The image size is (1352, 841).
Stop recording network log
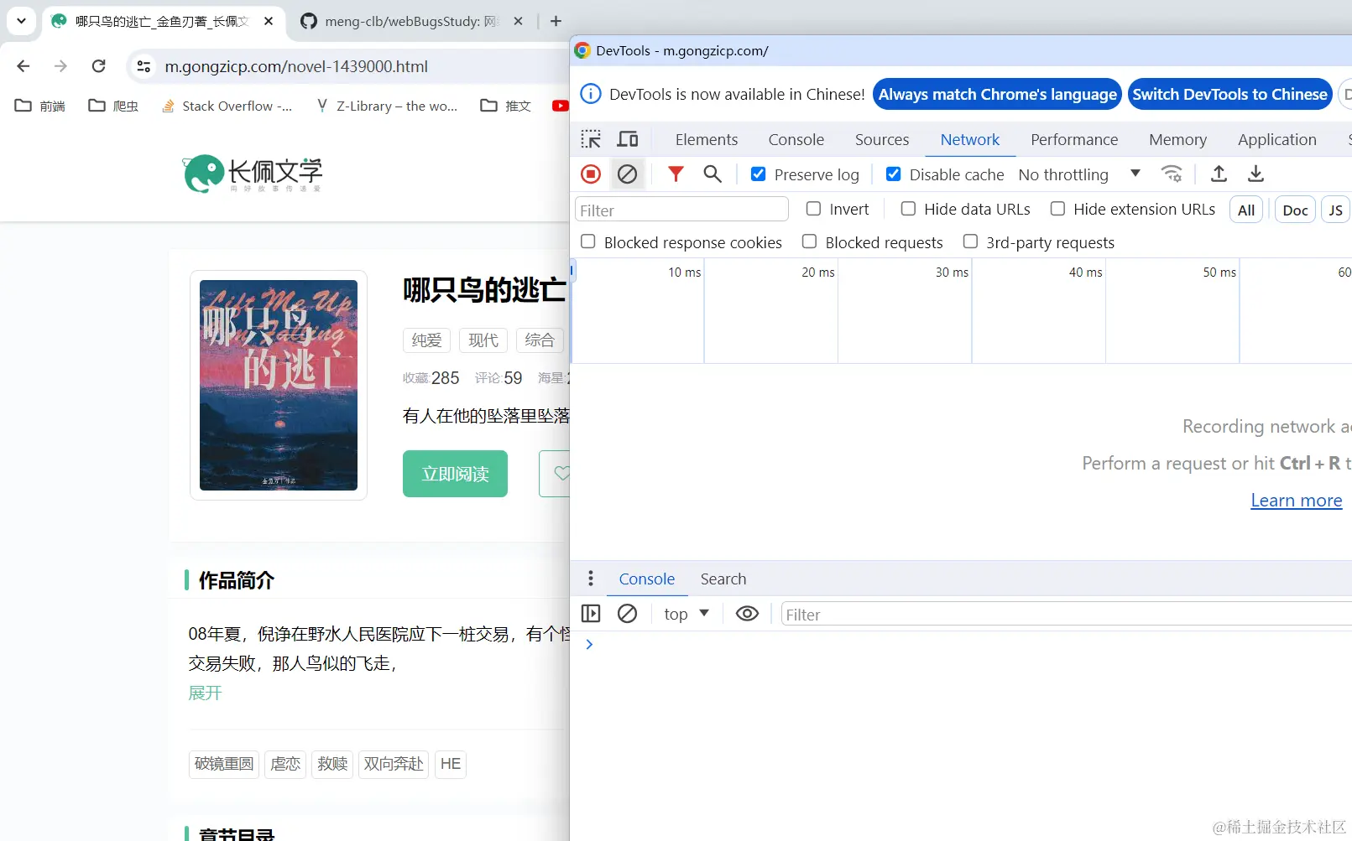[591, 174]
